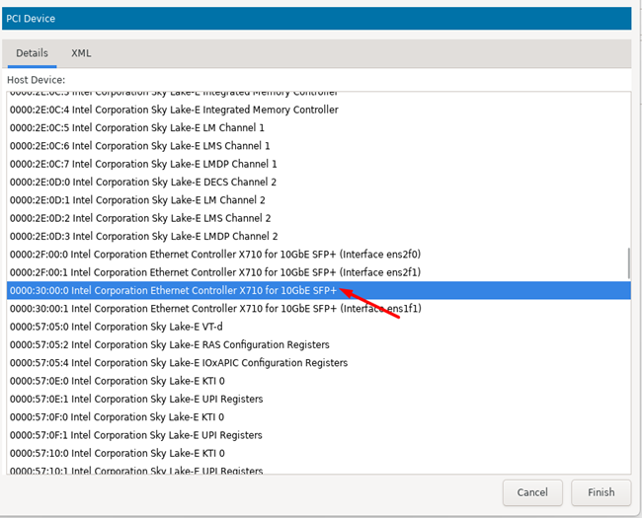Select 0000:57:0E:1 UPI Registers row
The height and width of the screenshot is (518, 642).
point(319,399)
